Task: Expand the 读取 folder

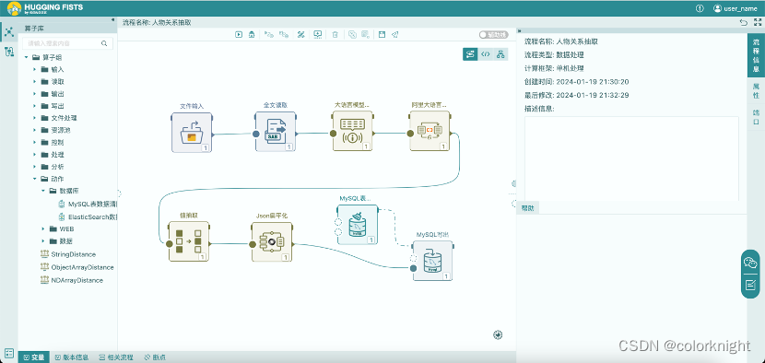Action: (35, 81)
